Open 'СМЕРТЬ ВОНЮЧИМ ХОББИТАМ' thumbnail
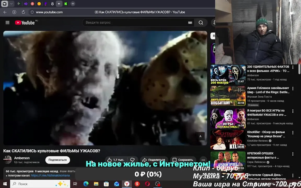 [x=228, y=96]
